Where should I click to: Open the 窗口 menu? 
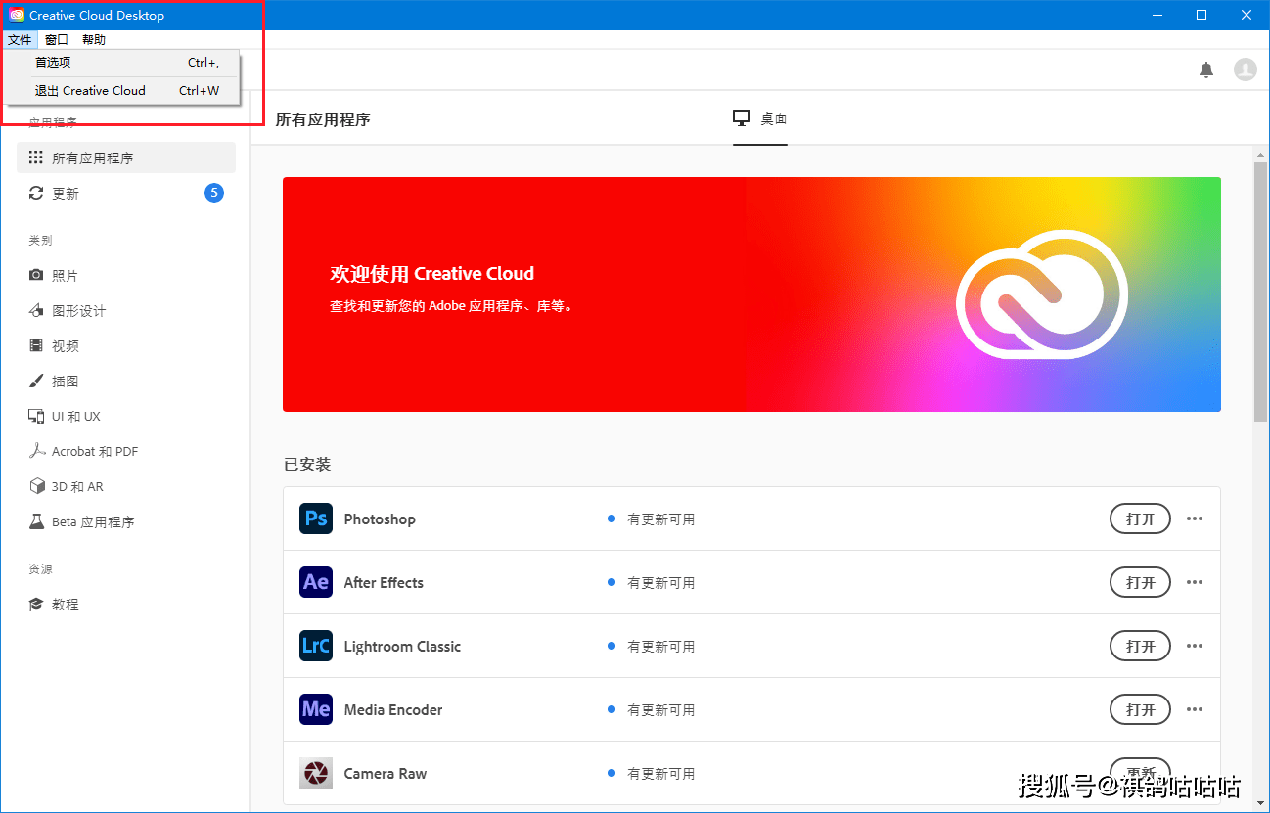coord(55,39)
